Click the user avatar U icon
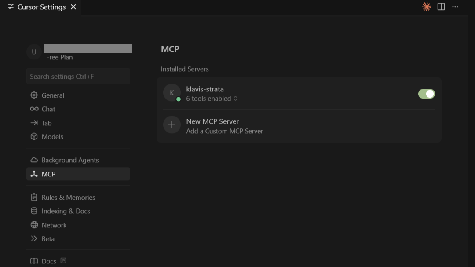The width and height of the screenshot is (475, 267). pos(34,52)
